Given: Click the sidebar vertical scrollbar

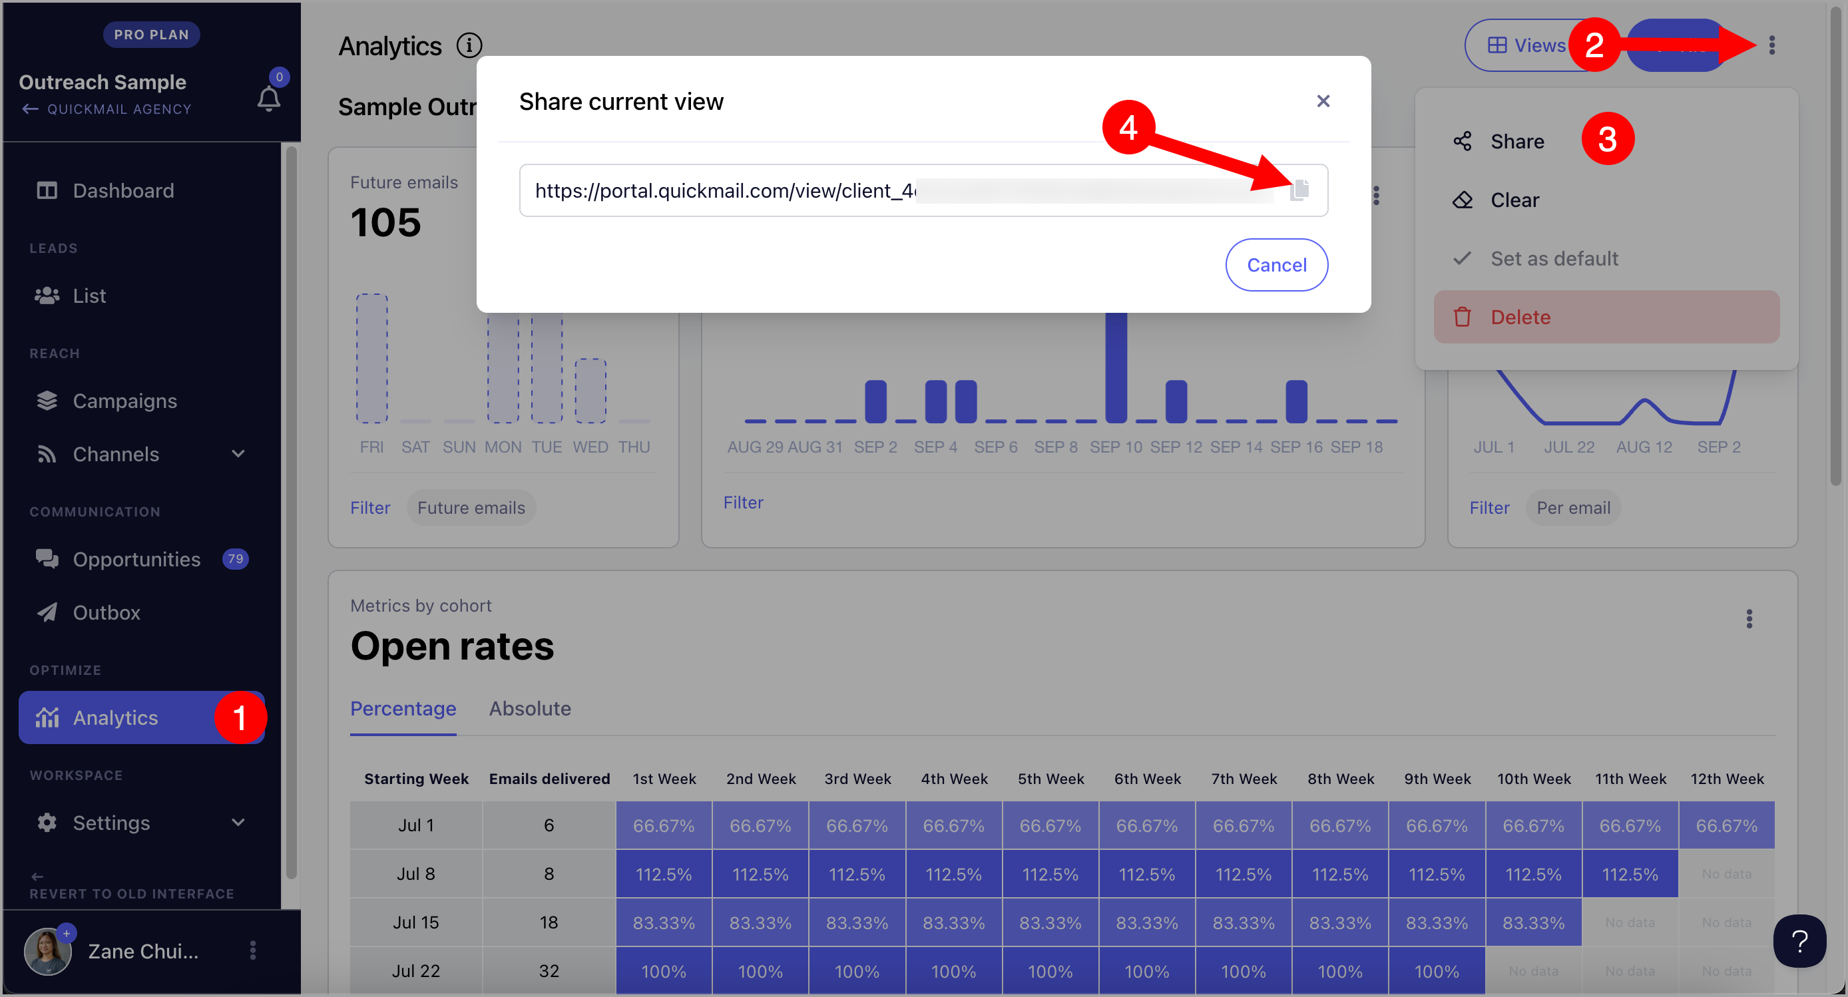Looking at the screenshot, I should coord(290,512).
